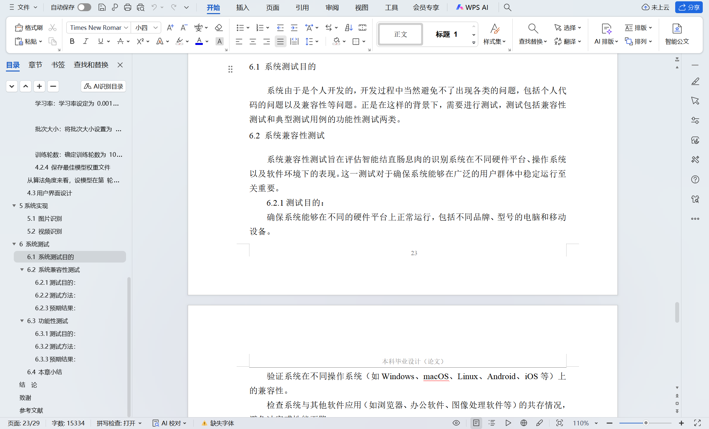This screenshot has height=429, width=709.
Task: Apply the text highlight color
Action: 179,41
